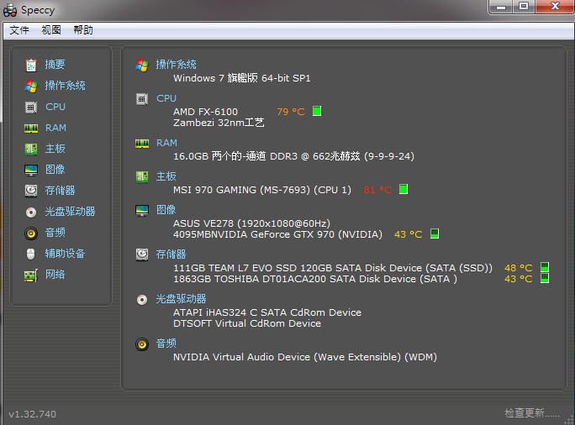575x425 pixels.
Task: Click temperature indicator for TOSHIBA DT01ACA200 disk
Action: pos(545,278)
